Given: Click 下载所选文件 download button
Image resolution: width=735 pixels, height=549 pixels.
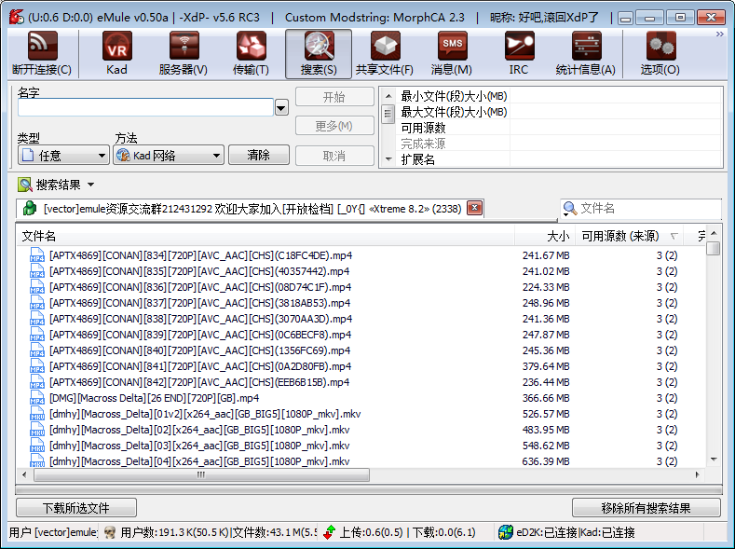Looking at the screenshot, I should click(76, 508).
